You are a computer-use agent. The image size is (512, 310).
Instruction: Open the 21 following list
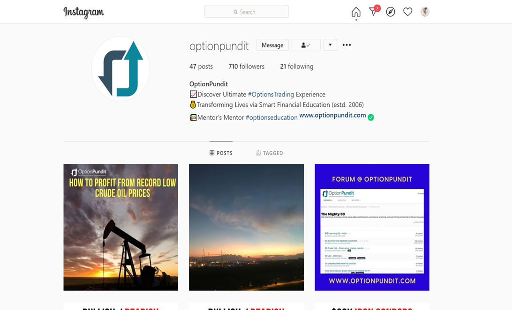coord(297,66)
